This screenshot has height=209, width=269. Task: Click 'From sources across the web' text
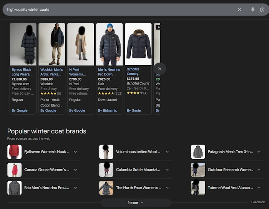29,138
